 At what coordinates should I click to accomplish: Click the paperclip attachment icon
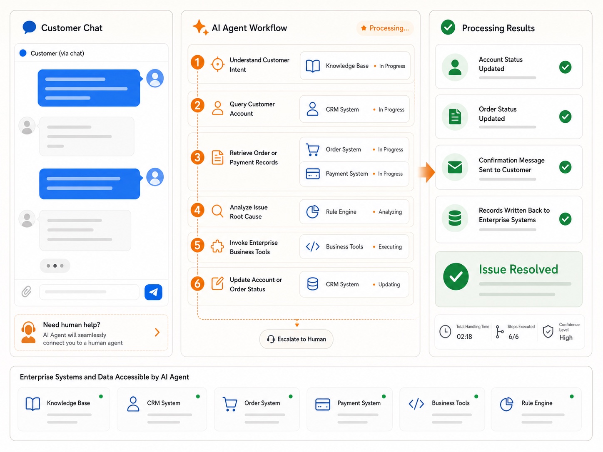coord(26,292)
